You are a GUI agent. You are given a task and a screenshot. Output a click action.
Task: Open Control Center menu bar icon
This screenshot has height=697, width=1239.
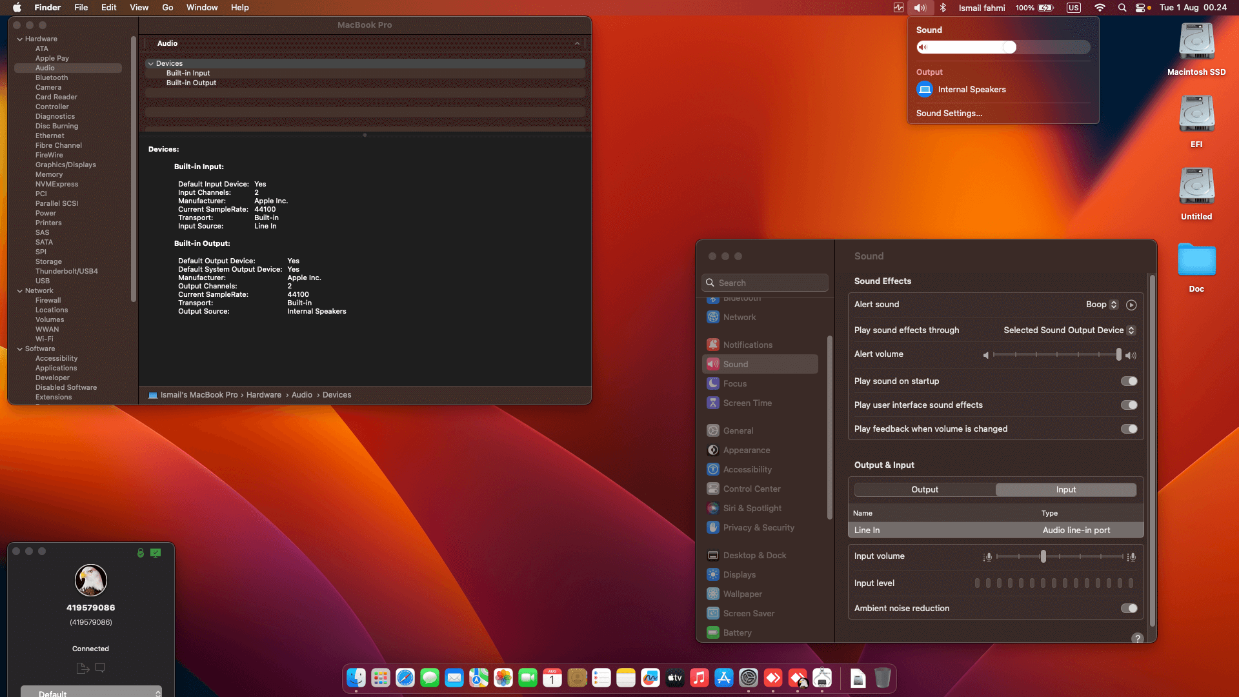1141,8
